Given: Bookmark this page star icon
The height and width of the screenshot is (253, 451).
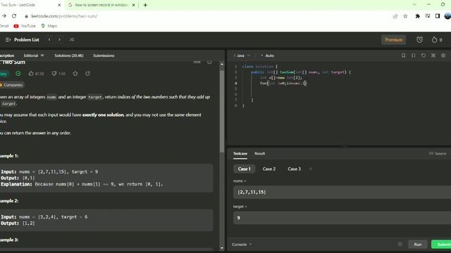Looking at the screenshot, I should [x=405, y=16].
